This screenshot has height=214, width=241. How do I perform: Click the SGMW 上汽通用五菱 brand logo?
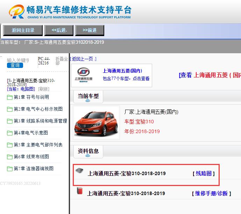[84, 75]
